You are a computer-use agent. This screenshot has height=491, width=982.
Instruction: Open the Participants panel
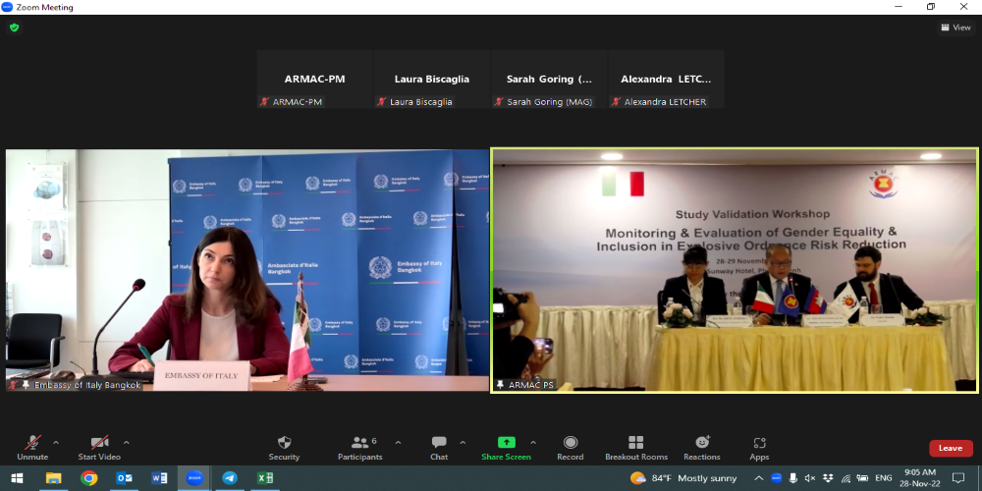(358, 447)
